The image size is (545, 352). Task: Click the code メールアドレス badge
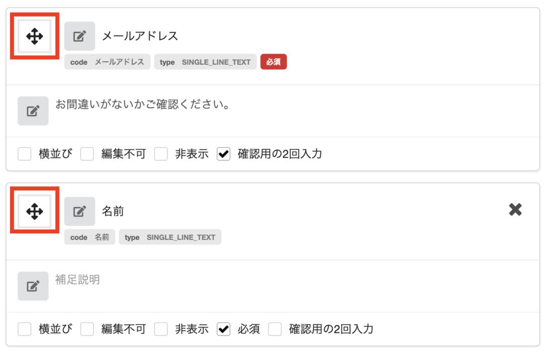(107, 62)
